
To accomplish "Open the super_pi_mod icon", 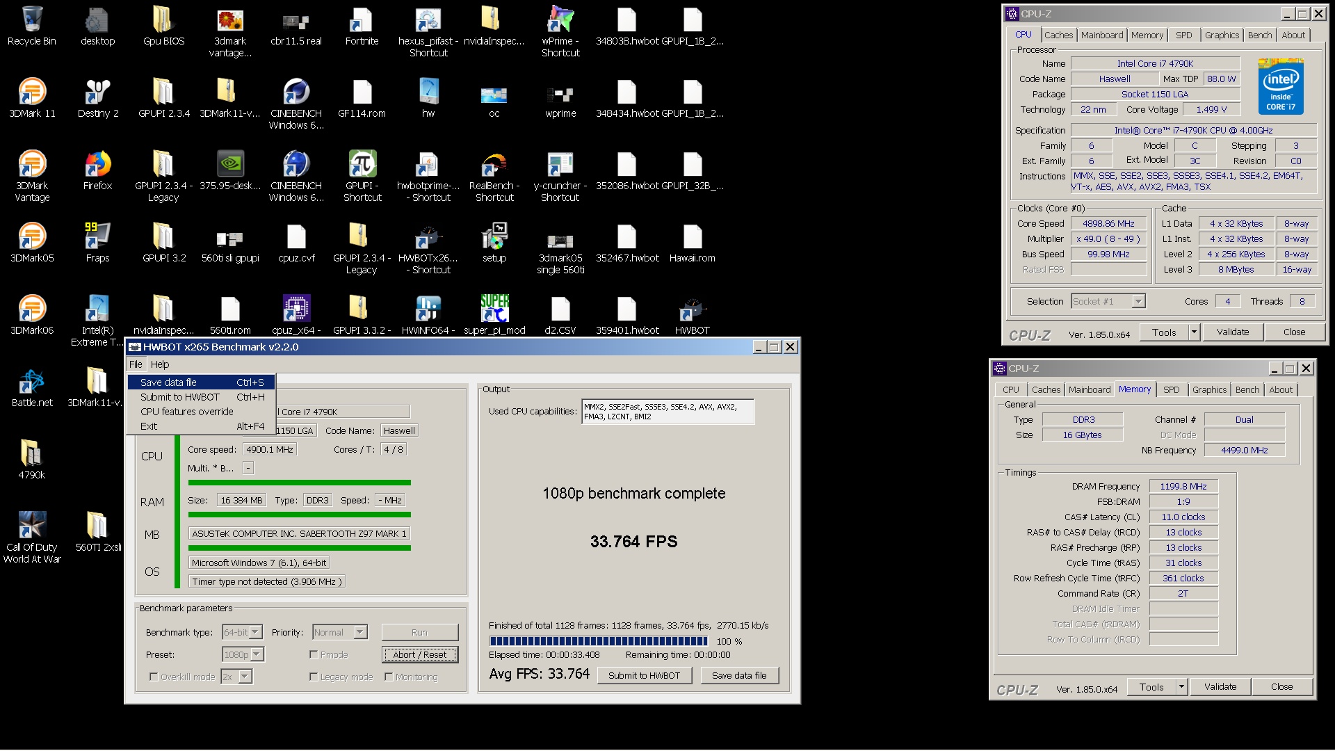I will 494,315.
